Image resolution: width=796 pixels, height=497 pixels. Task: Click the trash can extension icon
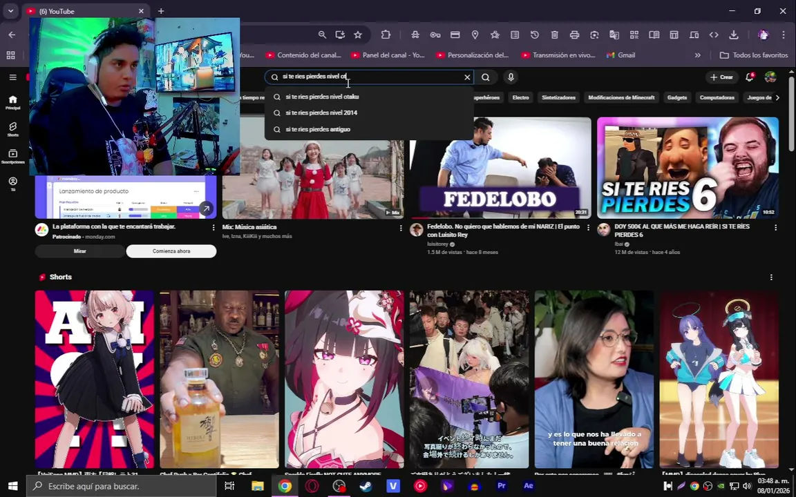pos(554,35)
